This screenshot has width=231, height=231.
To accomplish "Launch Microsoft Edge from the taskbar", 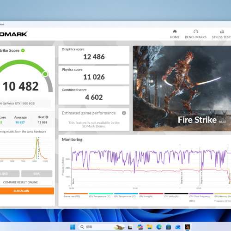I will click(x=159, y=227).
